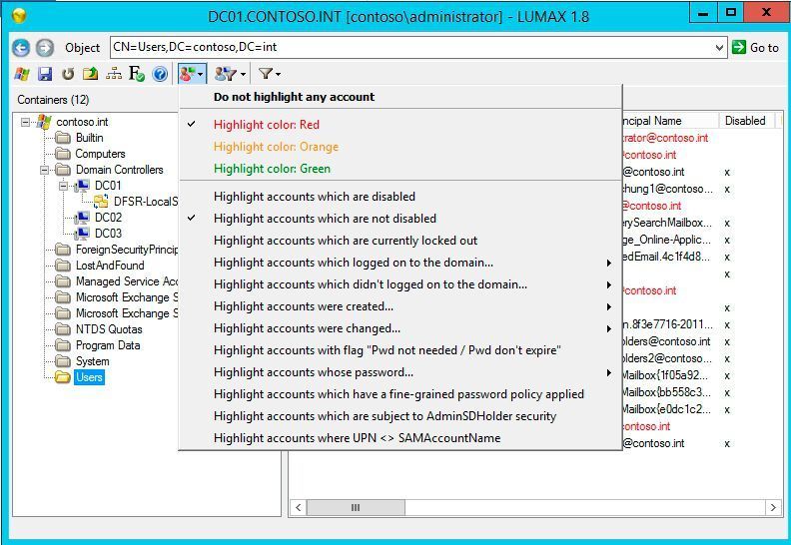Check Highlight color: Orange option
This screenshot has width=791, height=545.
click(x=400, y=147)
